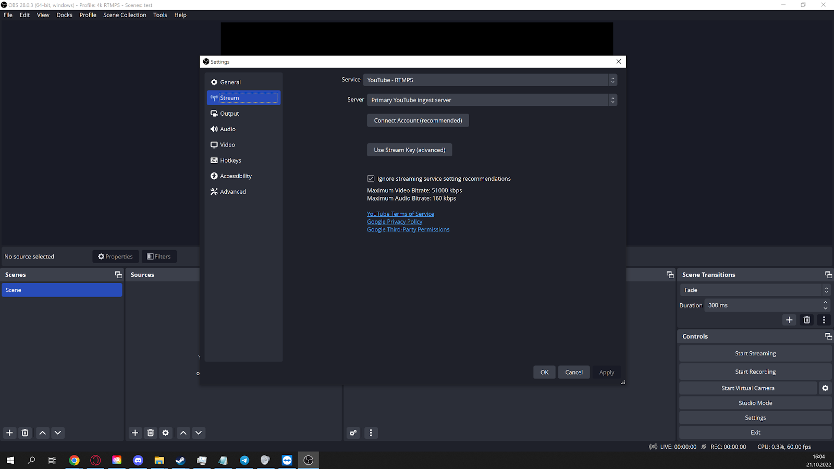Move the scene up in Scenes list
The height and width of the screenshot is (469, 834).
[x=43, y=433]
